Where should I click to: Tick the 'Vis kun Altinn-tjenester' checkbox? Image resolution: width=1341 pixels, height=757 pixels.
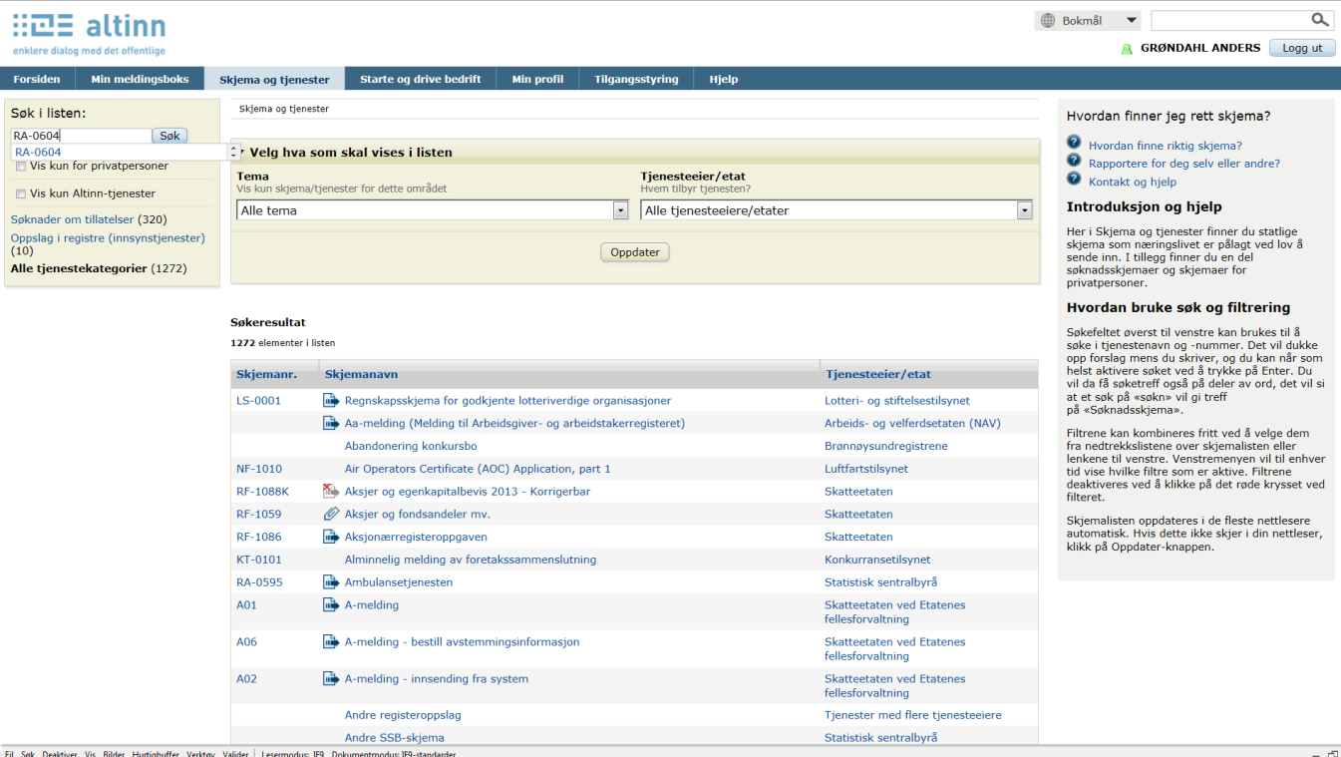tap(21, 193)
